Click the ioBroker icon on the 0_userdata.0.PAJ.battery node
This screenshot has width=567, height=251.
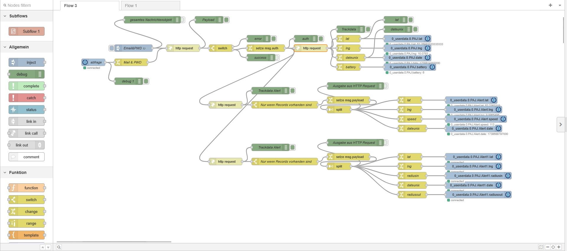pyautogui.click(x=432, y=67)
